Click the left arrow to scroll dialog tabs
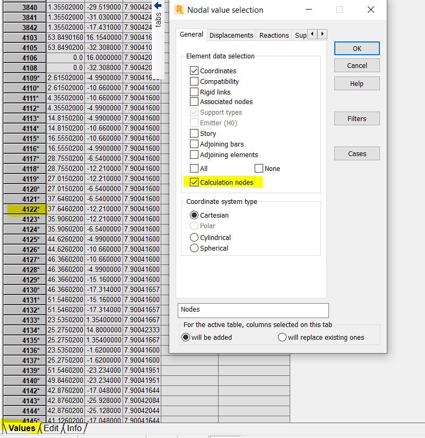This screenshot has width=425, height=438. coord(312,33)
